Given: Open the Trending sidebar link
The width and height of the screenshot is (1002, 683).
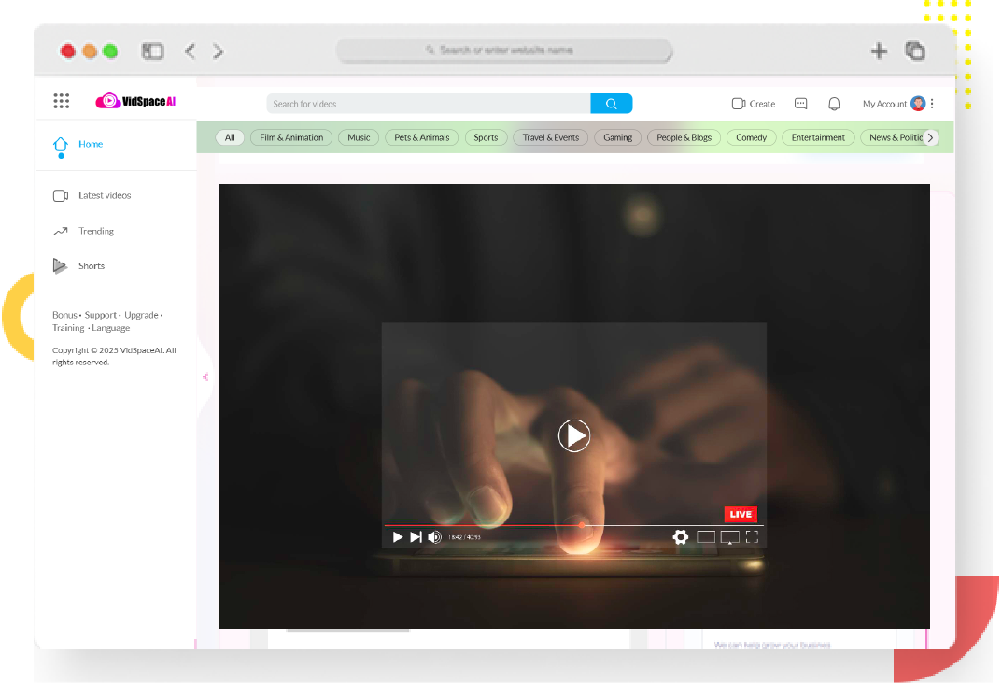Looking at the screenshot, I should point(96,232).
